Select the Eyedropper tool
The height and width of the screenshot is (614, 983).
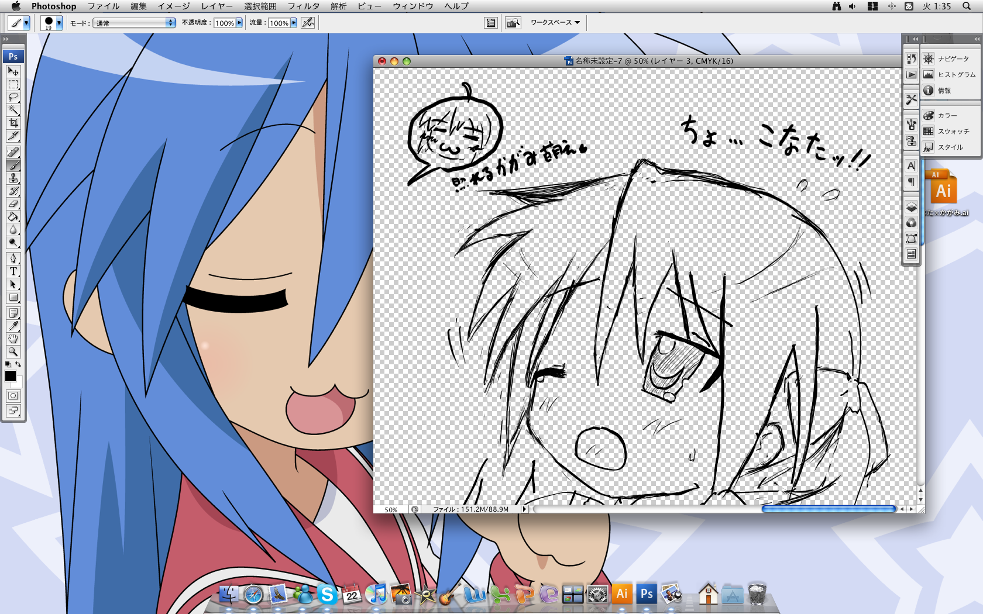click(x=13, y=326)
